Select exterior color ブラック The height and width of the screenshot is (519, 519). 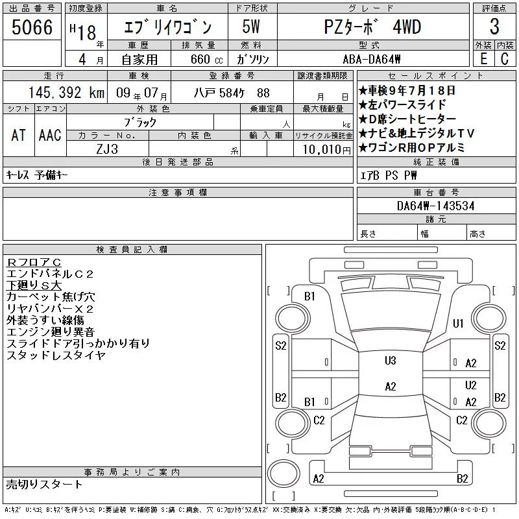(x=140, y=123)
